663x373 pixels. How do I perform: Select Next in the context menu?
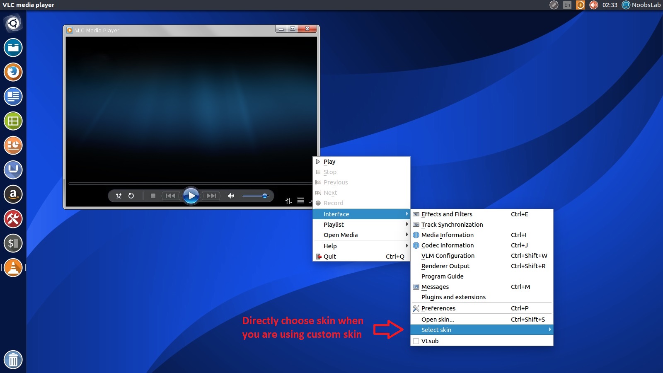click(361, 193)
